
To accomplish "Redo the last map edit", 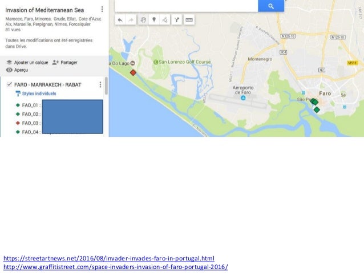I will point(131,20).
